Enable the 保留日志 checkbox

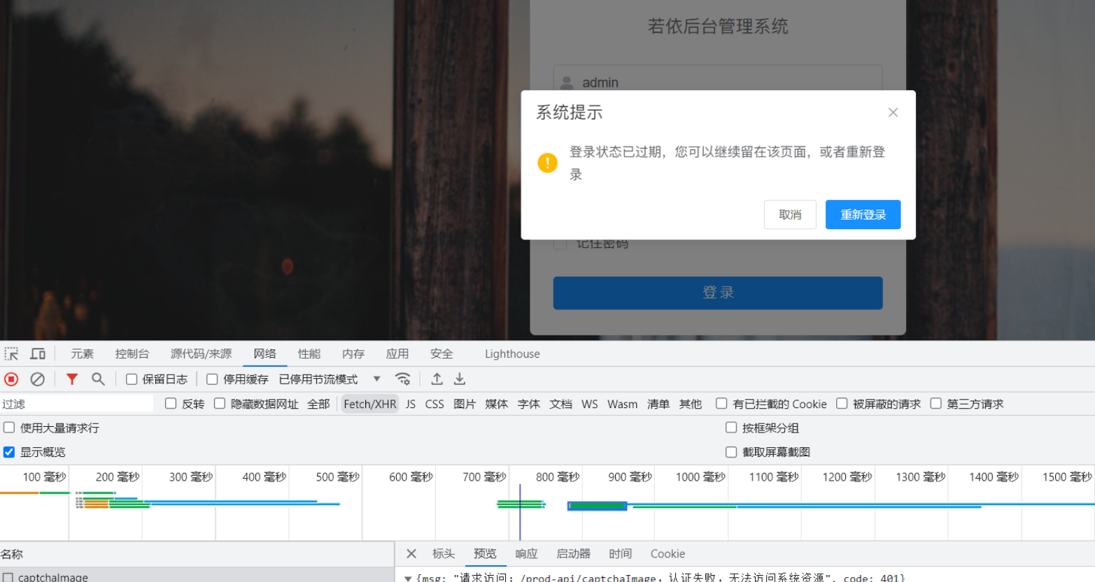(x=131, y=379)
